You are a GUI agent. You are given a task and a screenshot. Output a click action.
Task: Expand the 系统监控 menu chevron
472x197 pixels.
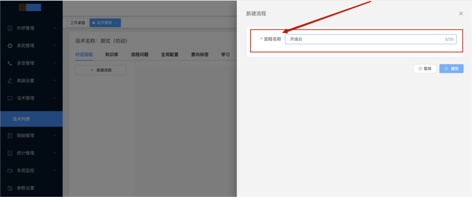tap(55, 170)
